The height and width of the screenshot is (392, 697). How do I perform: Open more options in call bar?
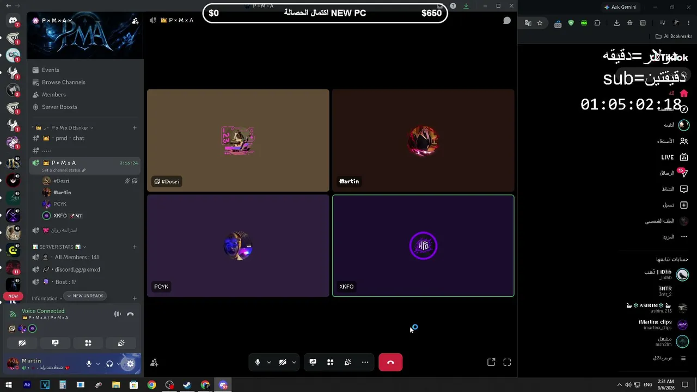point(365,363)
